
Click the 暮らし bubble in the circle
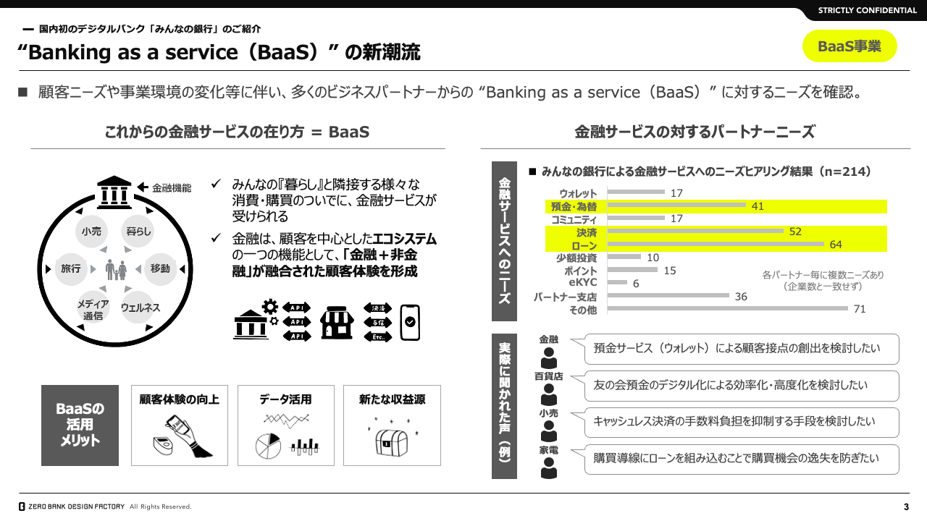point(138,232)
